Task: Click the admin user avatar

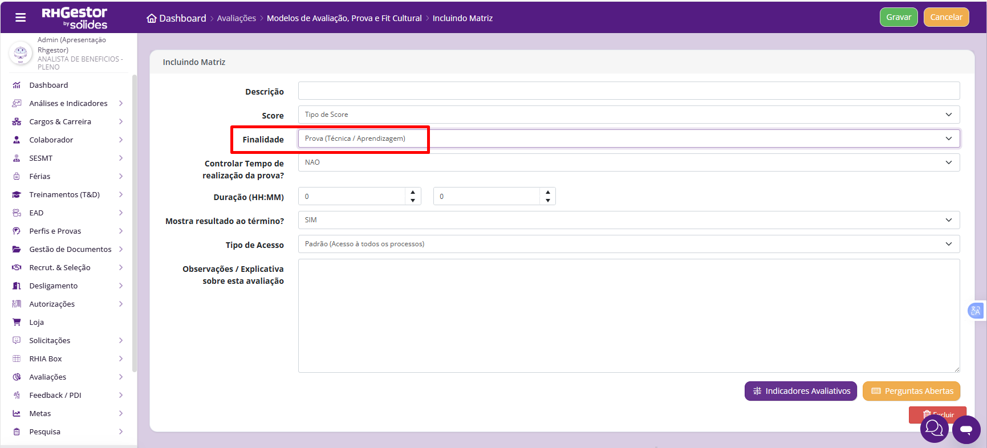Action: [x=21, y=53]
